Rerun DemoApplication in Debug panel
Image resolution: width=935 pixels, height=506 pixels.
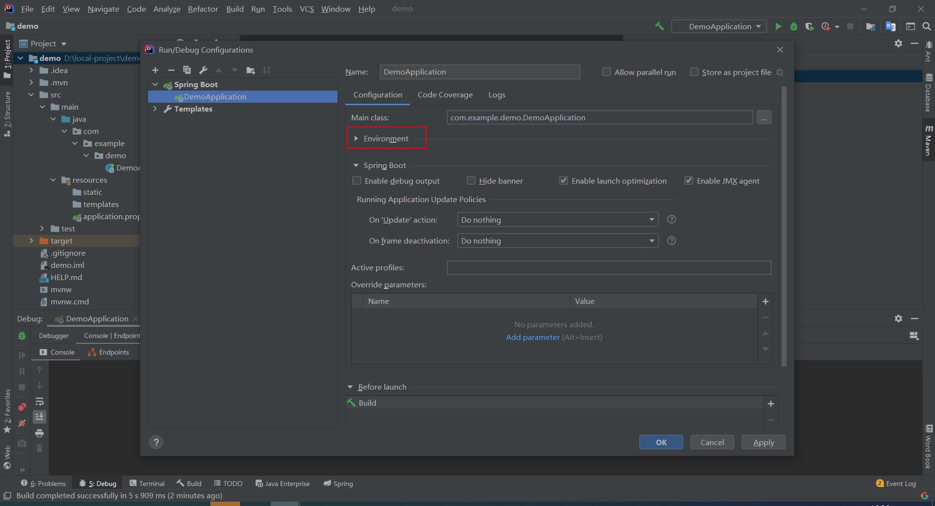pos(22,336)
